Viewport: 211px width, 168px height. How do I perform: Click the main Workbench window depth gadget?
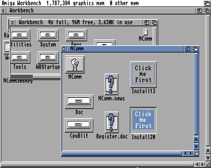(x=207, y=11)
